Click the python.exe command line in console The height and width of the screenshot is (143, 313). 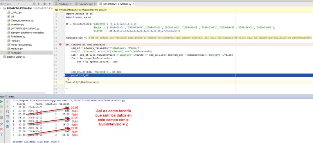click(x=69, y=101)
